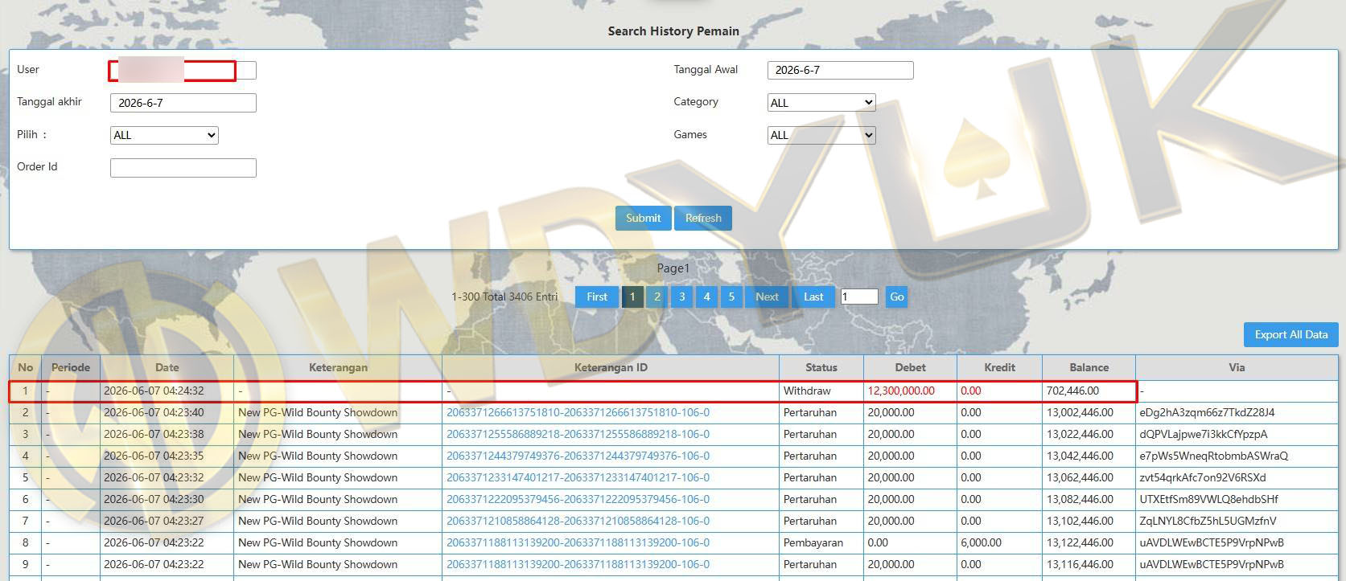Select page 2 in pagination
The width and height of the screenshot is (1346, 581).
657,297
